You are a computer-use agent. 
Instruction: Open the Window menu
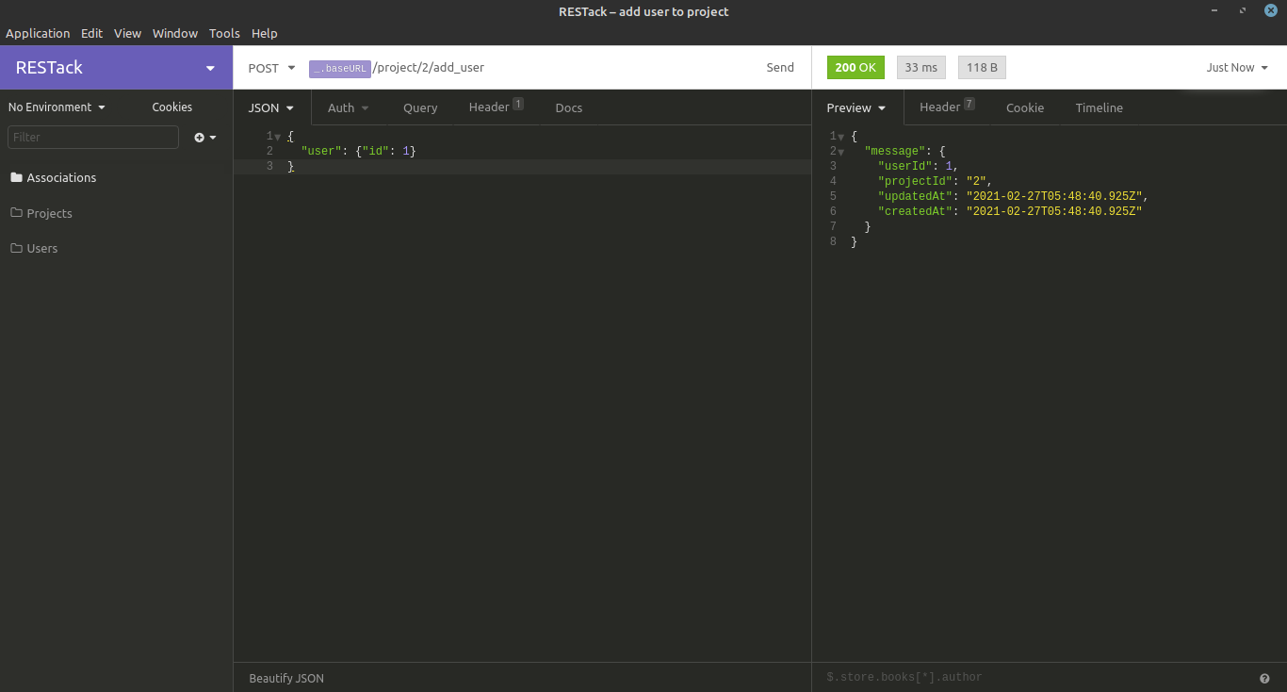point(175,33)
